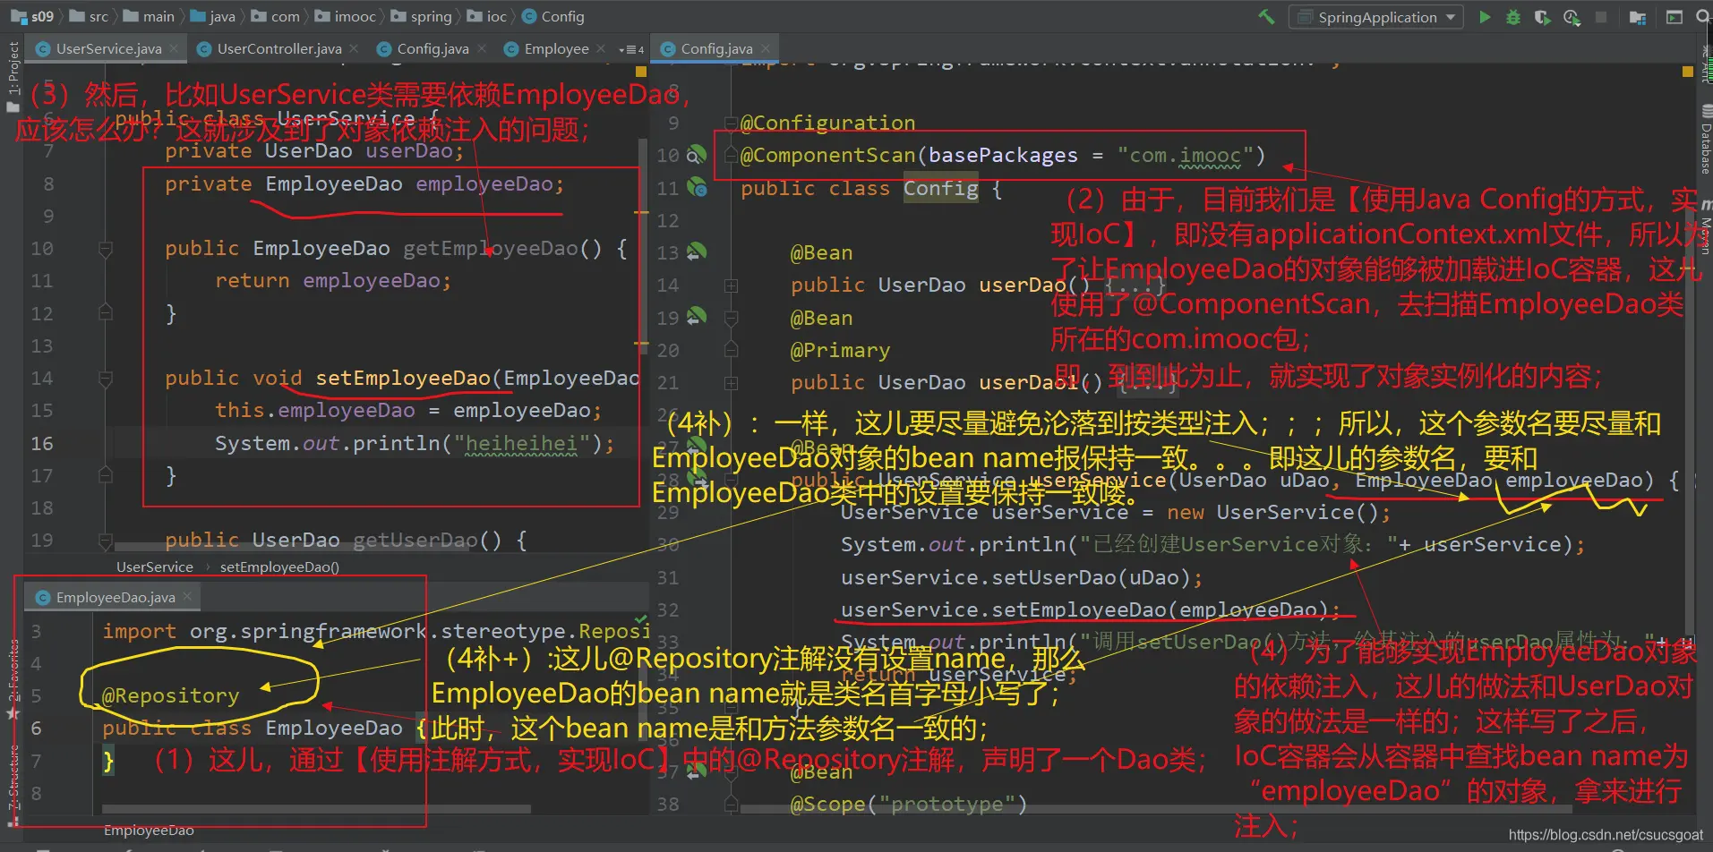Expand the folded method body on line 21

tap(731, 383)
